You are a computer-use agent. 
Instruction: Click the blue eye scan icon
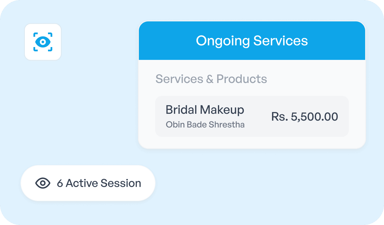43,42
